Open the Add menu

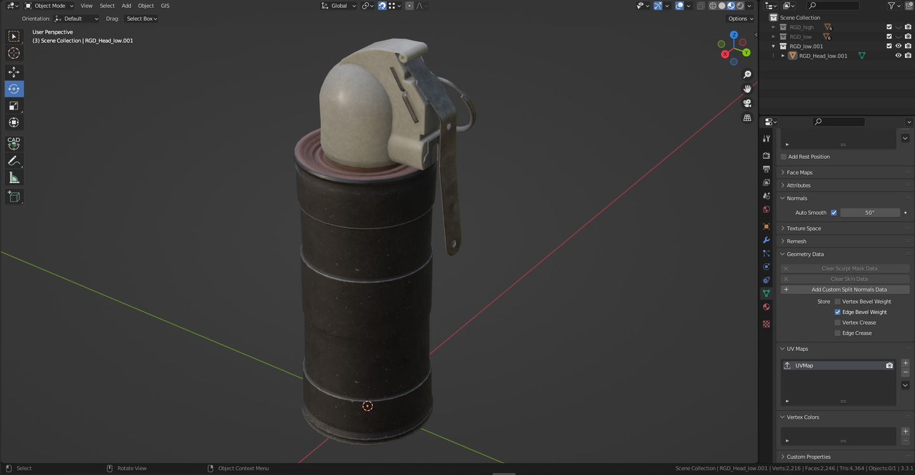coord(127,6)
